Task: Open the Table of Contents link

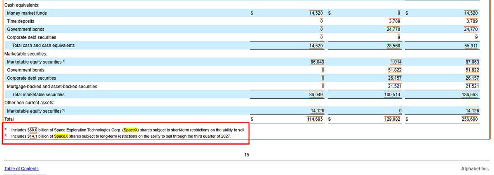Action: click(x=21, y=169)
